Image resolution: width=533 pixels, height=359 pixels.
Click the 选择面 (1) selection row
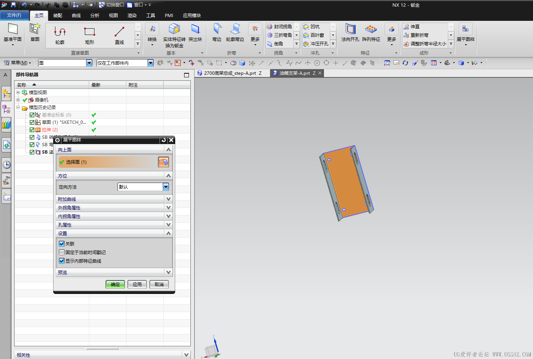point(114,162)
